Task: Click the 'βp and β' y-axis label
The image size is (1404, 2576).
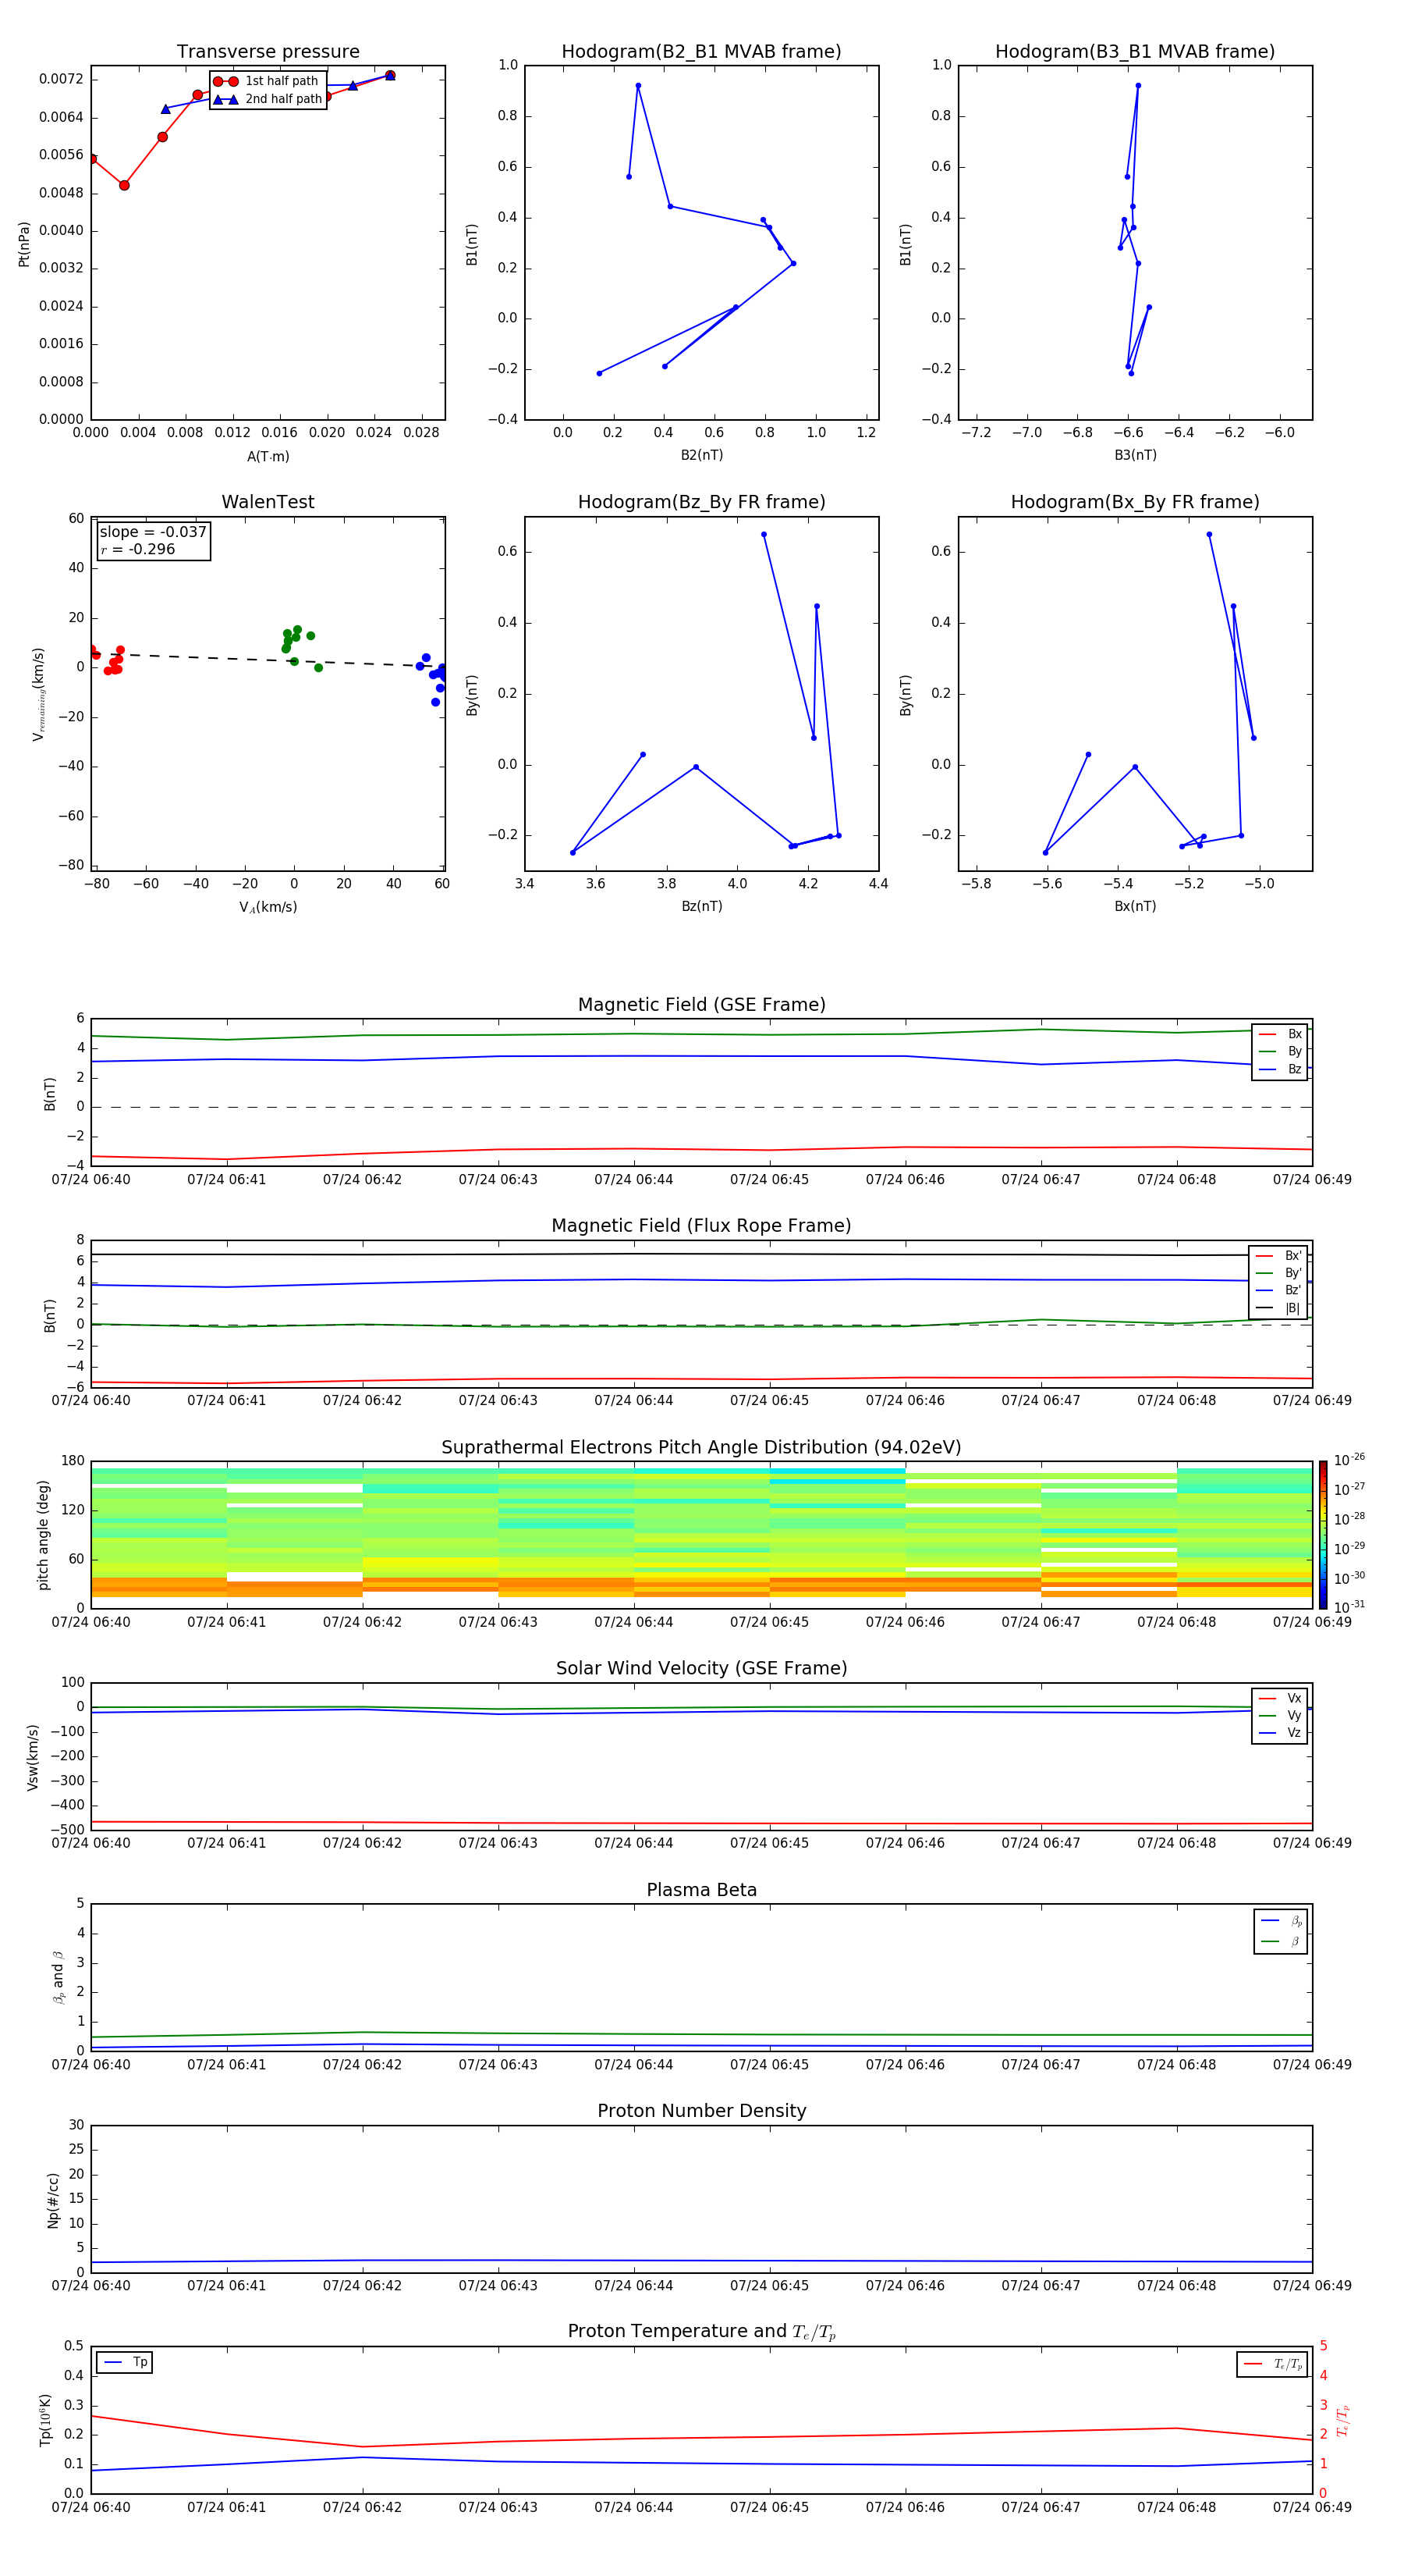Action: (x=58, y=1977)
